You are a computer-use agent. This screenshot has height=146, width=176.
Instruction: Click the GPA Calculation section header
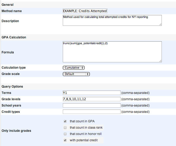[x=14, y=37]
